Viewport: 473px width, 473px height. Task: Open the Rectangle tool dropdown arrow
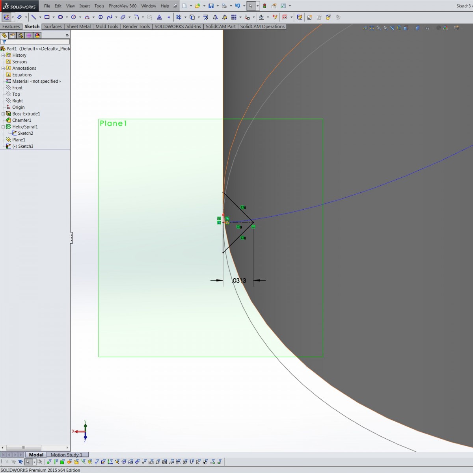coord(53,17)
